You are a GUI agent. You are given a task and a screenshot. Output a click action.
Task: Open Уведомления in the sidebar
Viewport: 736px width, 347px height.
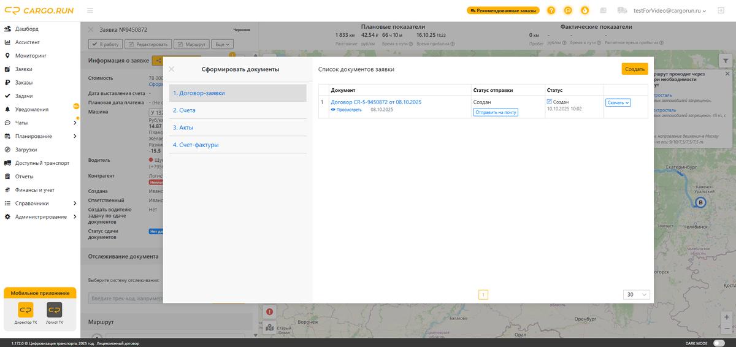40,109
